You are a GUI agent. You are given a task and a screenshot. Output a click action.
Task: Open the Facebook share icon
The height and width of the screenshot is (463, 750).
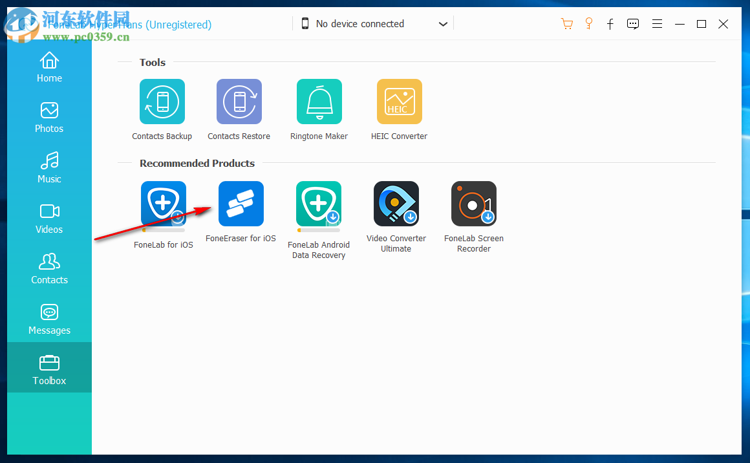610,24
